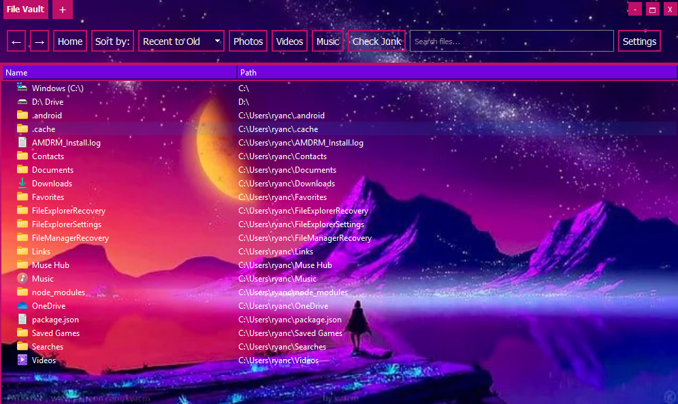Filter by Music toolbar button
678x404 pixels.
pos(327,41)
